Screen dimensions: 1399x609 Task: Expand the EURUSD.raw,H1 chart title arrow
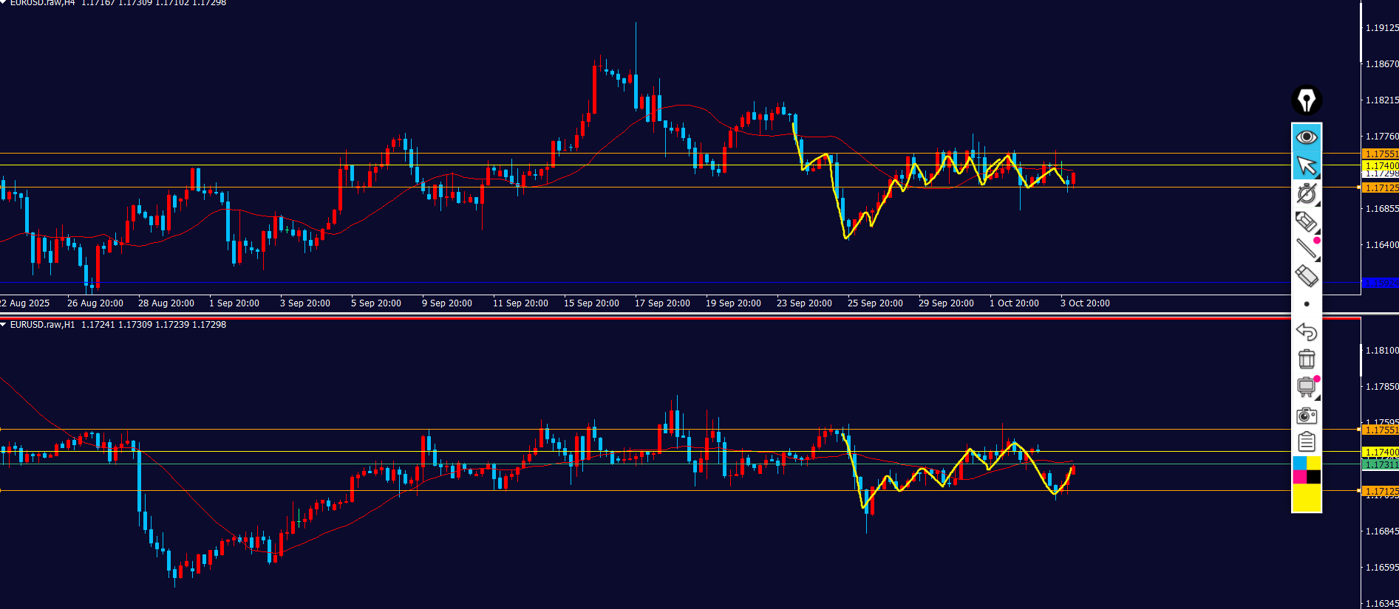pos(4,325)
